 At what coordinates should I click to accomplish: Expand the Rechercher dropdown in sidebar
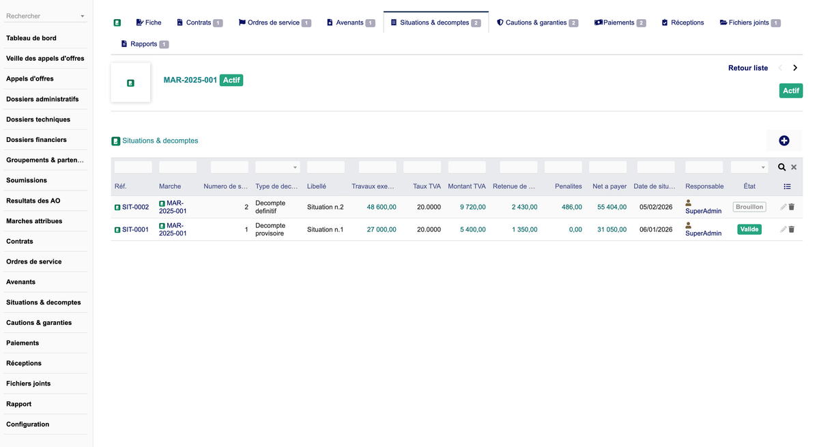click(83, 16)
